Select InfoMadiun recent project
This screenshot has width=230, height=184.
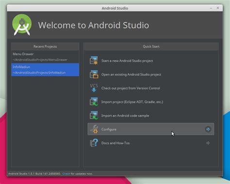[45, 70]
